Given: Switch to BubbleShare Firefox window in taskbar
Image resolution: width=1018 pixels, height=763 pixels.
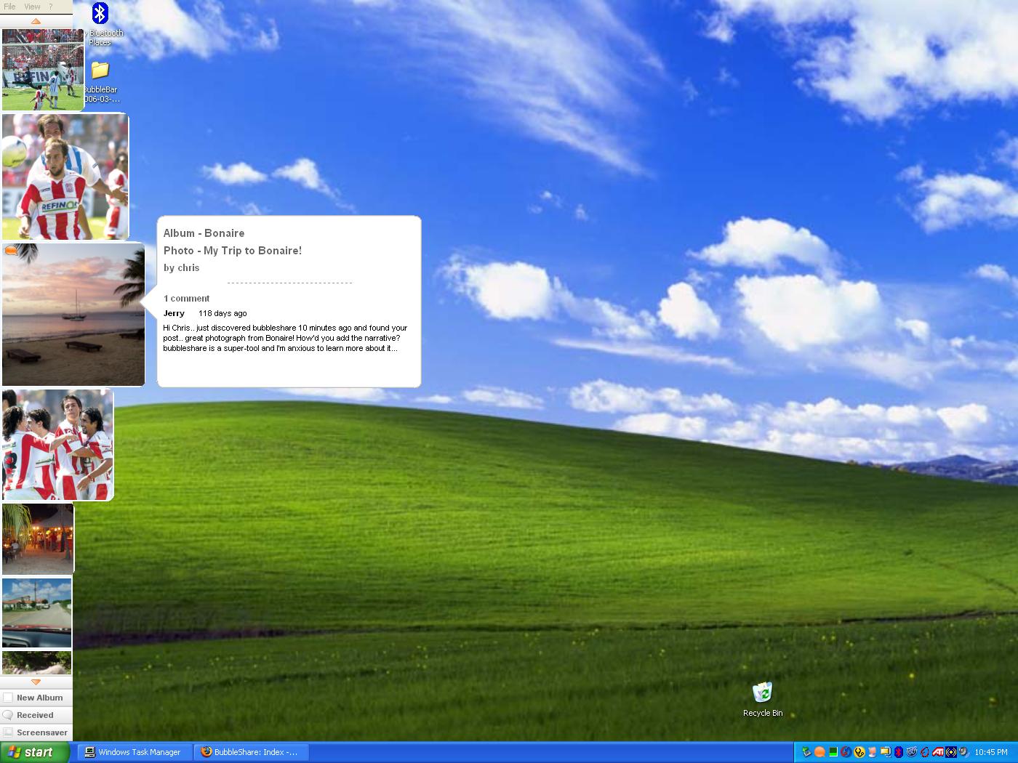Looking at the screenshot, I should (251, 752).
